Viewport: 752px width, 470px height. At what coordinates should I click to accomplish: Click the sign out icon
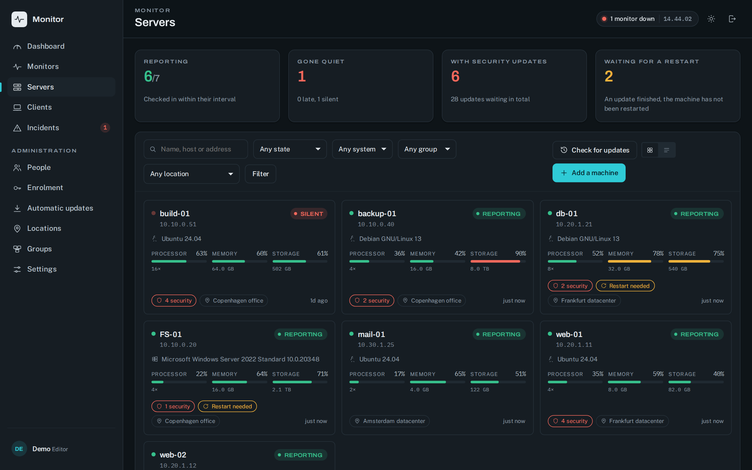(732, 19)
